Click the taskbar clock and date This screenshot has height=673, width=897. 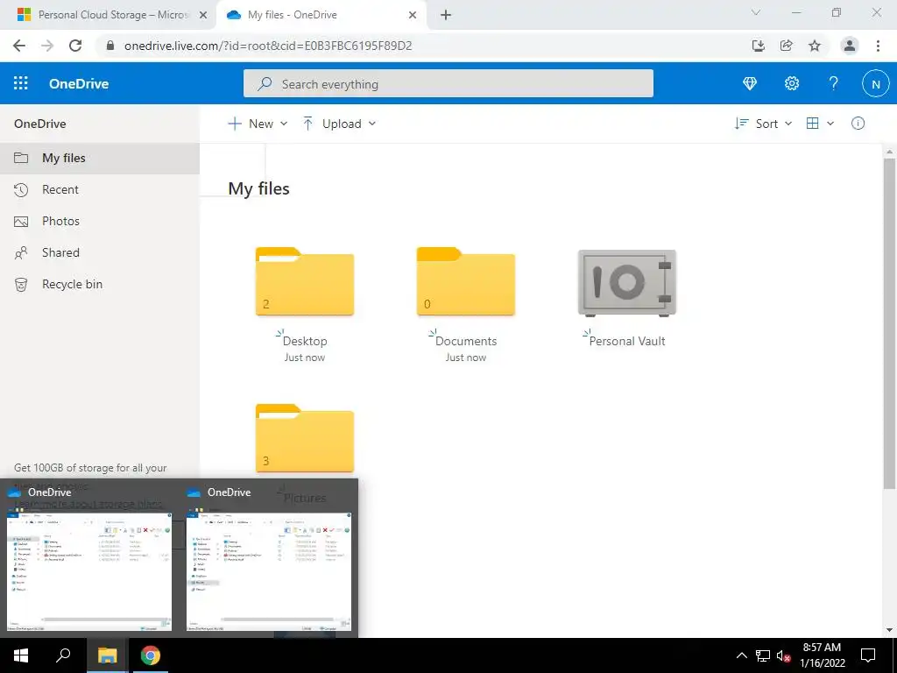[822, 655]
